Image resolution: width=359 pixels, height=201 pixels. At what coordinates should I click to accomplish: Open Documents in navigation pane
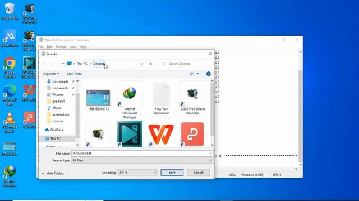tap(60, 88)
